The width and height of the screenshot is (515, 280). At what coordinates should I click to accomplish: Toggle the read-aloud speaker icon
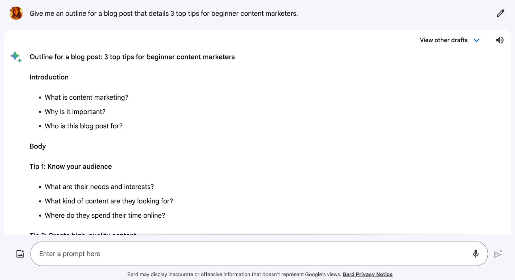coord(500,40)
